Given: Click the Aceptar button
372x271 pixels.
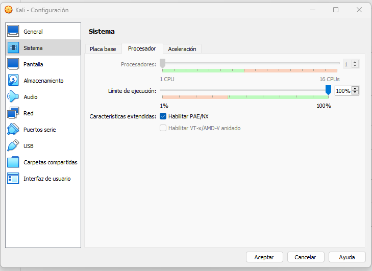Looking at the screenshot, I should point(264,257).
